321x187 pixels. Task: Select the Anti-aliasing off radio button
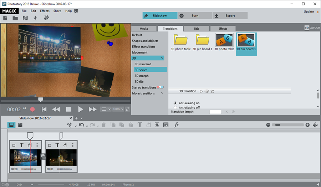[x=175, y=107]
